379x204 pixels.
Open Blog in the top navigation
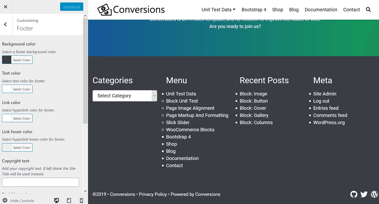click(x=294, y=10)
